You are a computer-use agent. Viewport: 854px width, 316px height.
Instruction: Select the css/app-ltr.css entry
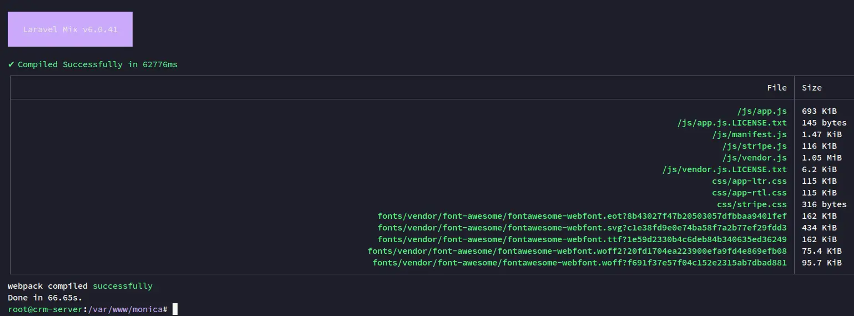point(750,181)
